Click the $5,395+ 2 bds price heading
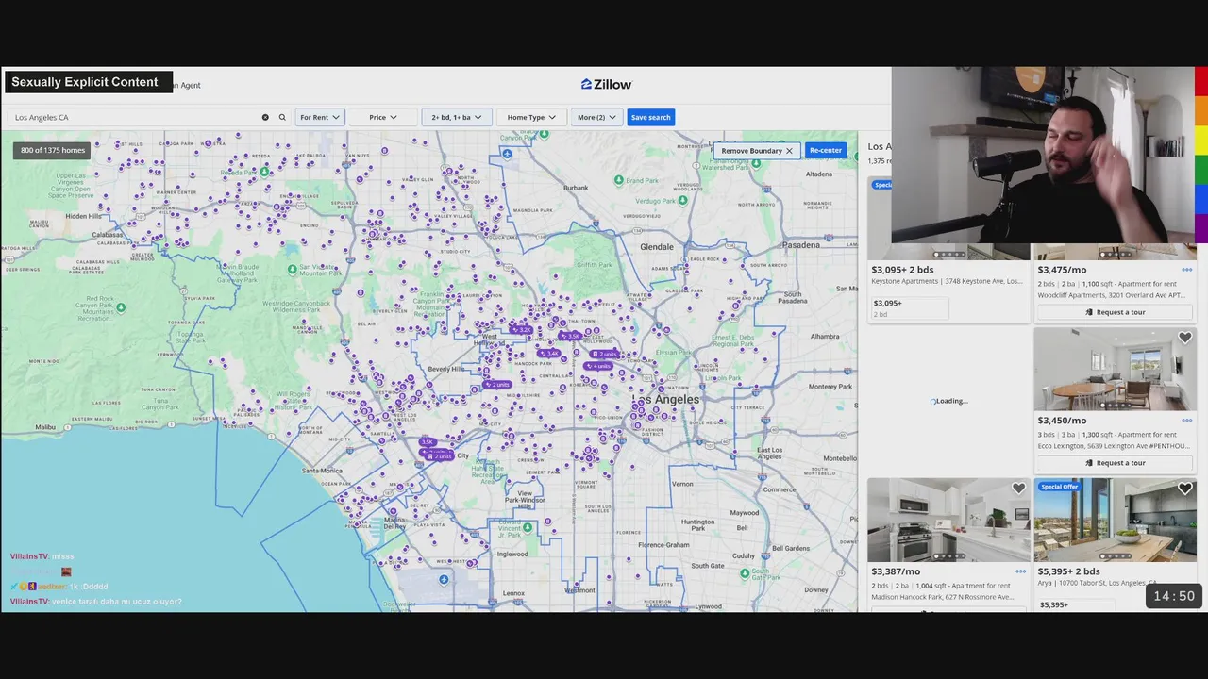1208x679 pixels. (1068, 571)
